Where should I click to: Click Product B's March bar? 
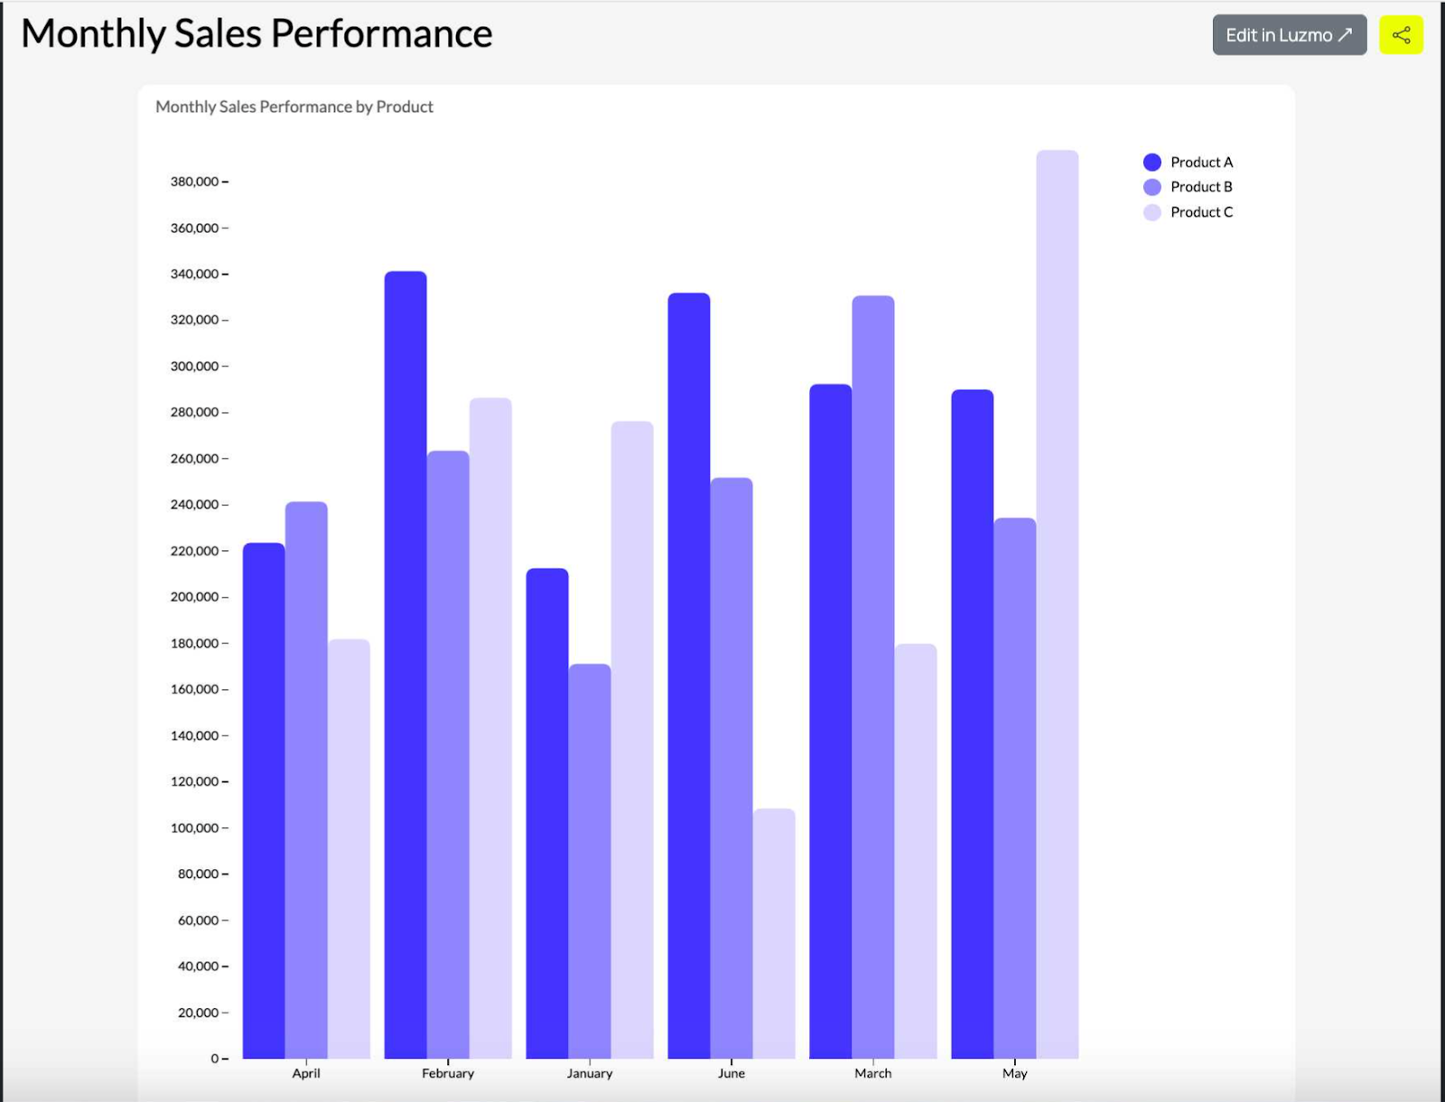(872, 632)
